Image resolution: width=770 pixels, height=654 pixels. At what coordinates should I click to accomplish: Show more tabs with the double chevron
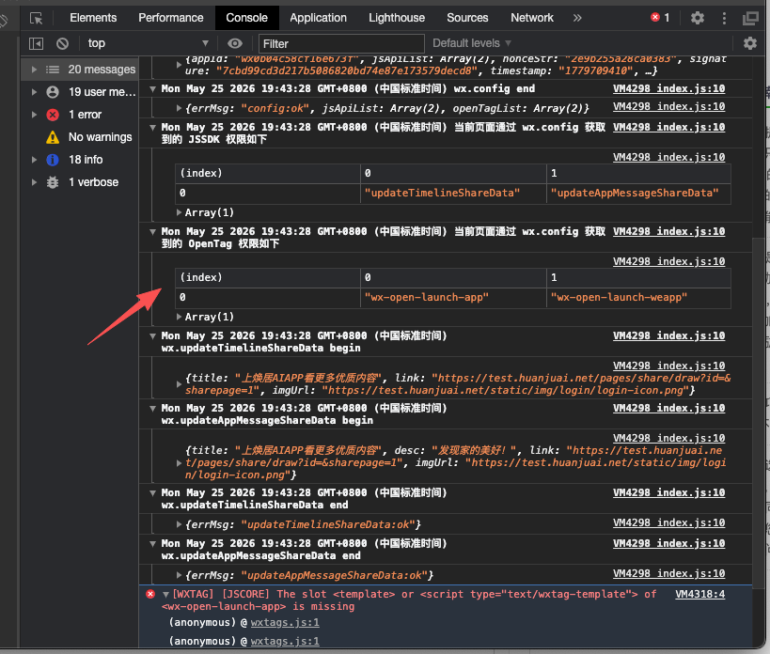point(577,18)
